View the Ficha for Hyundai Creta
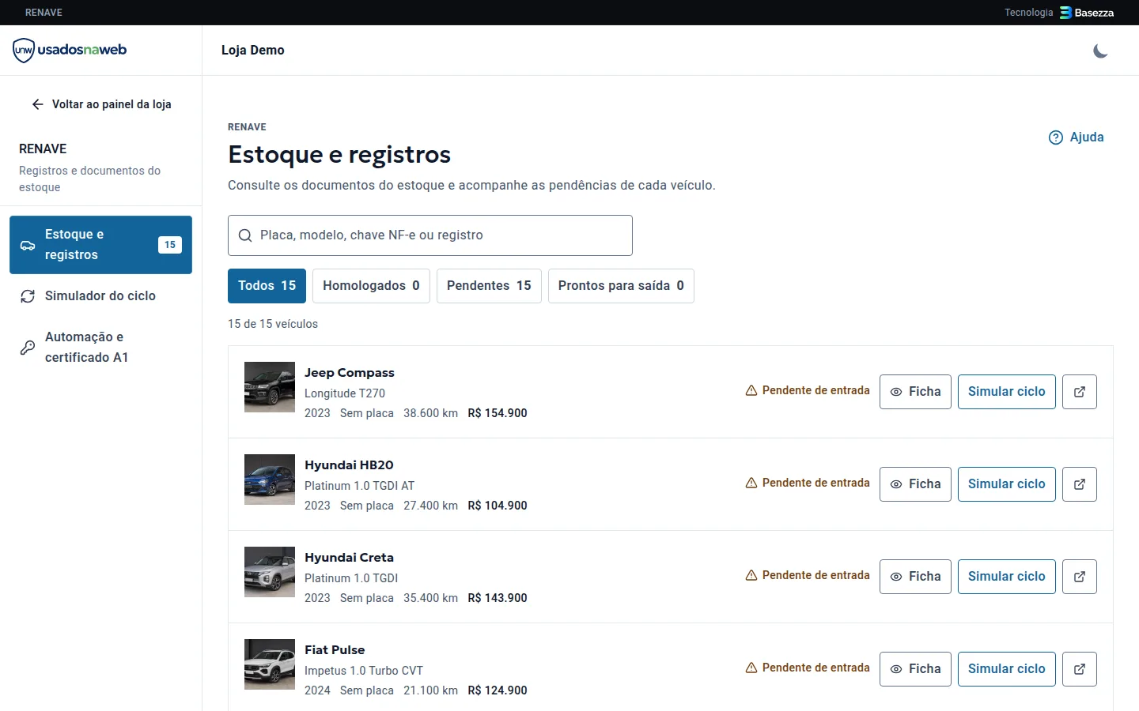 coord(915,577)
